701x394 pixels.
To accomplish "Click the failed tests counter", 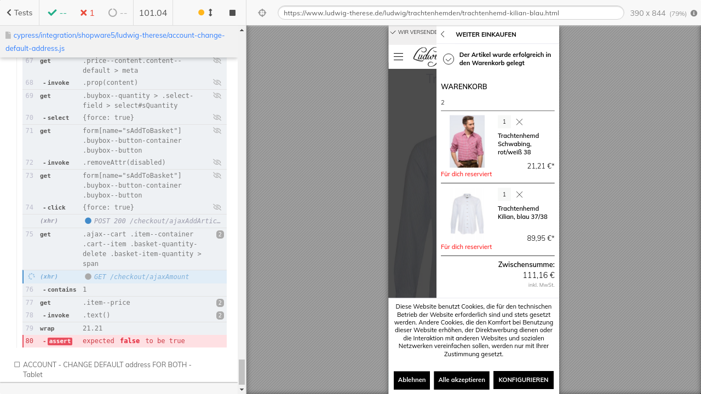I will click(87, 13).
